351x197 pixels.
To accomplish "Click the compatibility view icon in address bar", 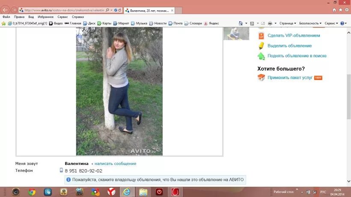I will pyautogui.click(x=116, y=10).
